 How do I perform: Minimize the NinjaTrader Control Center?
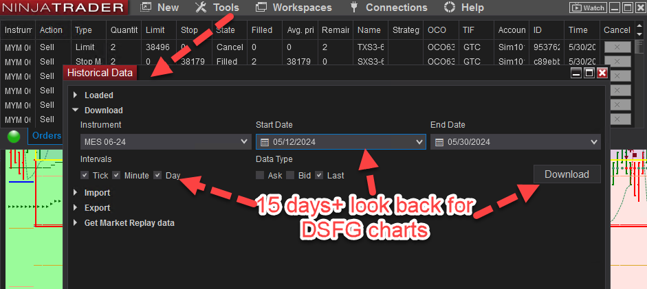click(x=615, y=8)
